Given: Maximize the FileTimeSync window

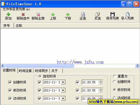Looking at the screenshot, I should (x=130, y=4).
